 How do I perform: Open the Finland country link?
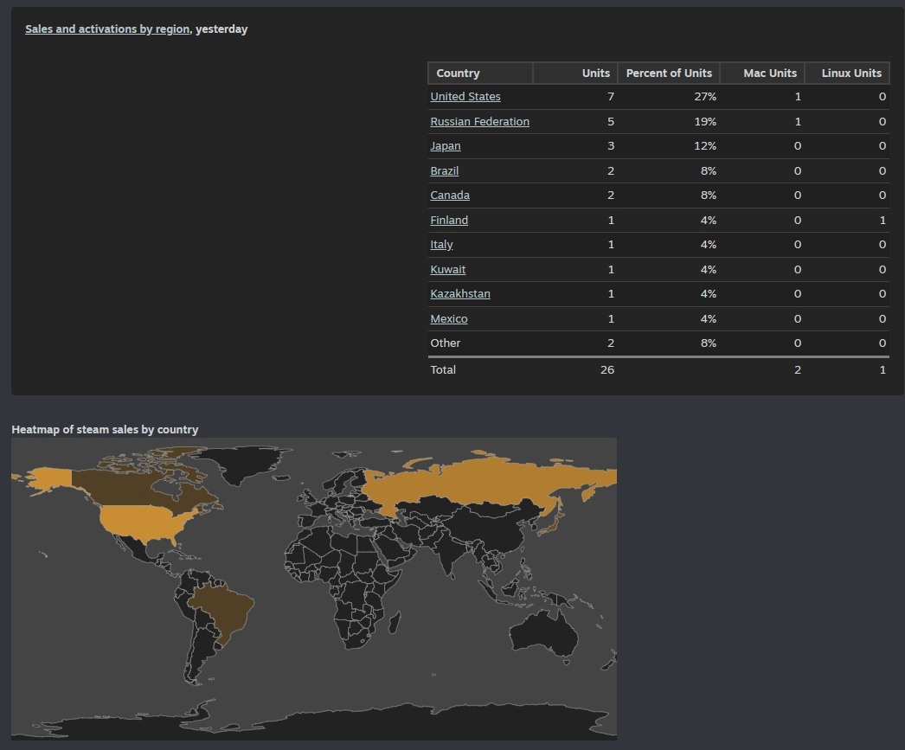pyautogui.click(x=449, y=220)
